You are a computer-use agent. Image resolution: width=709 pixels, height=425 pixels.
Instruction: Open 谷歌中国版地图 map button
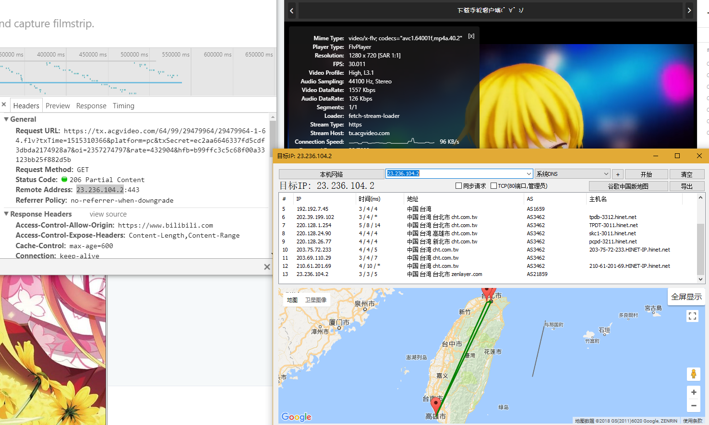click(x=628, y=186)
